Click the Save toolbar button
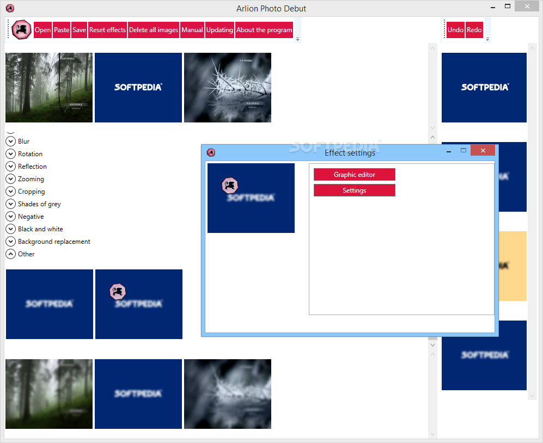Image resolution: width=543 pixels, height=443 pixels. pyautogui.click(x=80, y=30)
